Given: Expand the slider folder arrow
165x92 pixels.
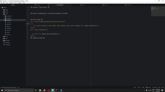Looking at the screenshot, I should (x=3, y=37).
